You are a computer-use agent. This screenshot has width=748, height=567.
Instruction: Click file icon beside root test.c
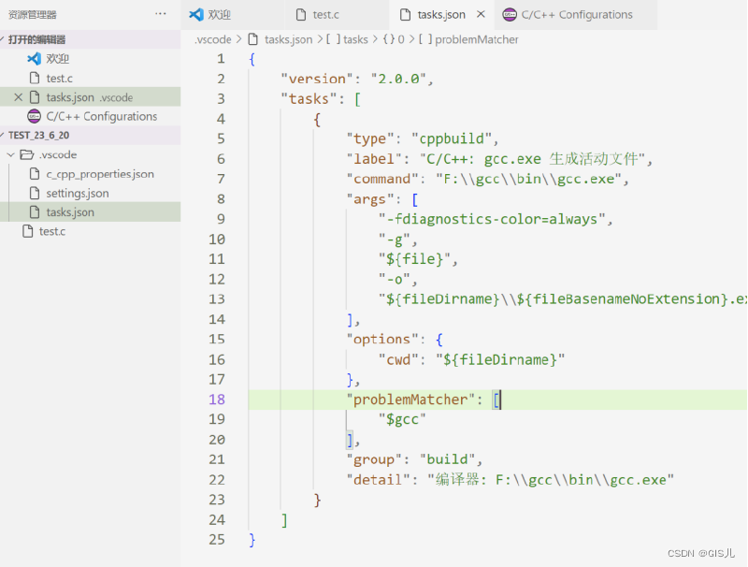28,231
